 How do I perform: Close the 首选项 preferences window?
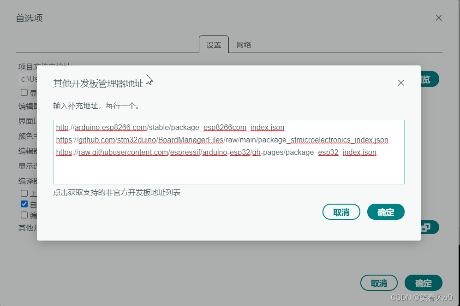coord(439,18)
